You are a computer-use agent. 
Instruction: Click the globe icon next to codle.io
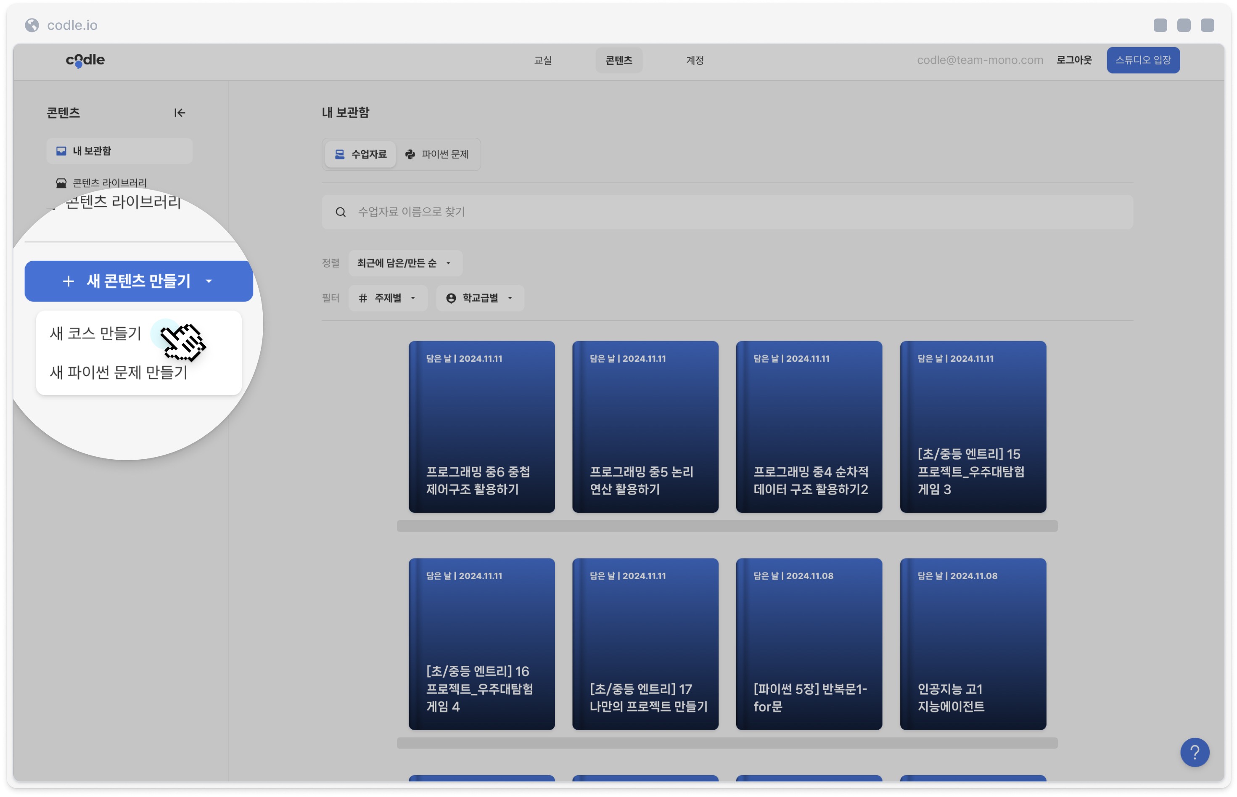[32, 25]
